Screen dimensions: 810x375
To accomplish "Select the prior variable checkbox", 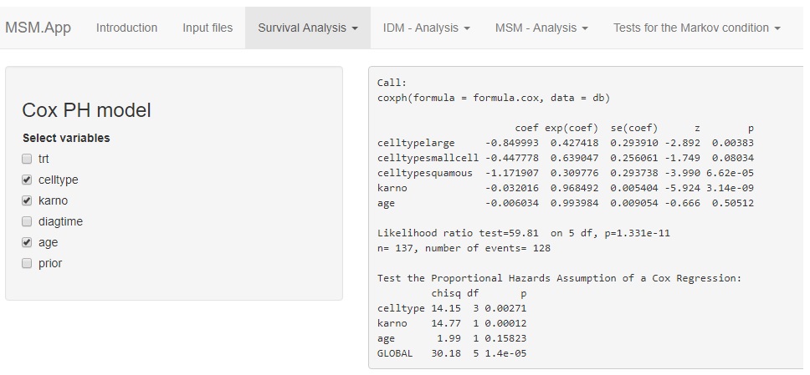I will point(27,263).
